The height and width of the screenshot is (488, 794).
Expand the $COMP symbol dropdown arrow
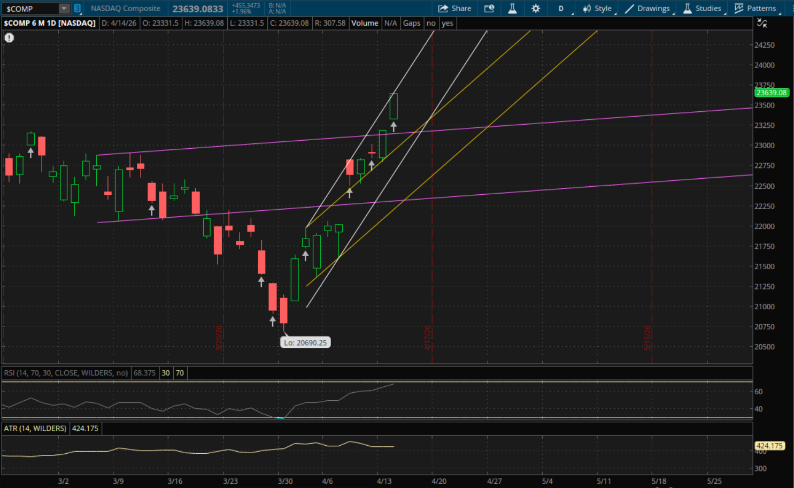(64, 9)
